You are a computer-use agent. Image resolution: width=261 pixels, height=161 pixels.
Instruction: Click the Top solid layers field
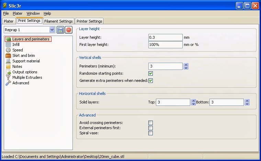click(173, 102)
